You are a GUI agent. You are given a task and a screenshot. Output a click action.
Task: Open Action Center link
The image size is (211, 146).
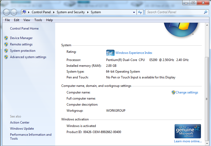[20, 123]
